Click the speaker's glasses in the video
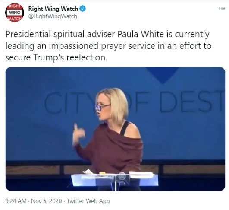Screen dimensions: 229x210 [102, 107]
